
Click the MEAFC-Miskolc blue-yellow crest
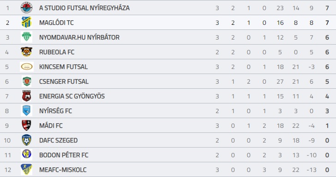27,170
